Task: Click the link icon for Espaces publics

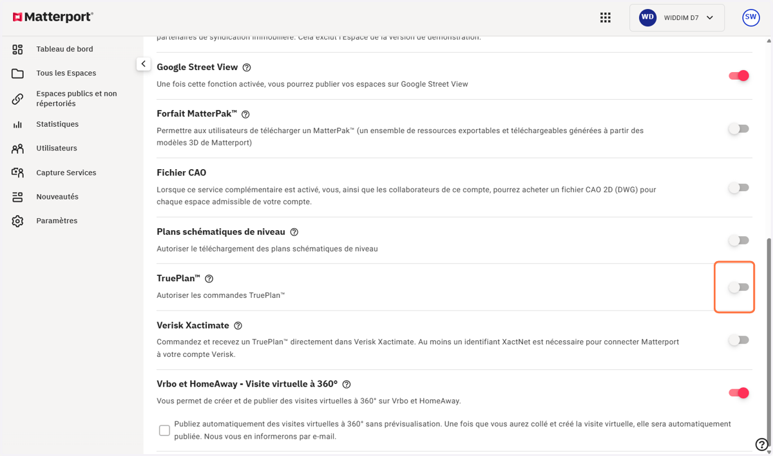Action: pos(17,99)
